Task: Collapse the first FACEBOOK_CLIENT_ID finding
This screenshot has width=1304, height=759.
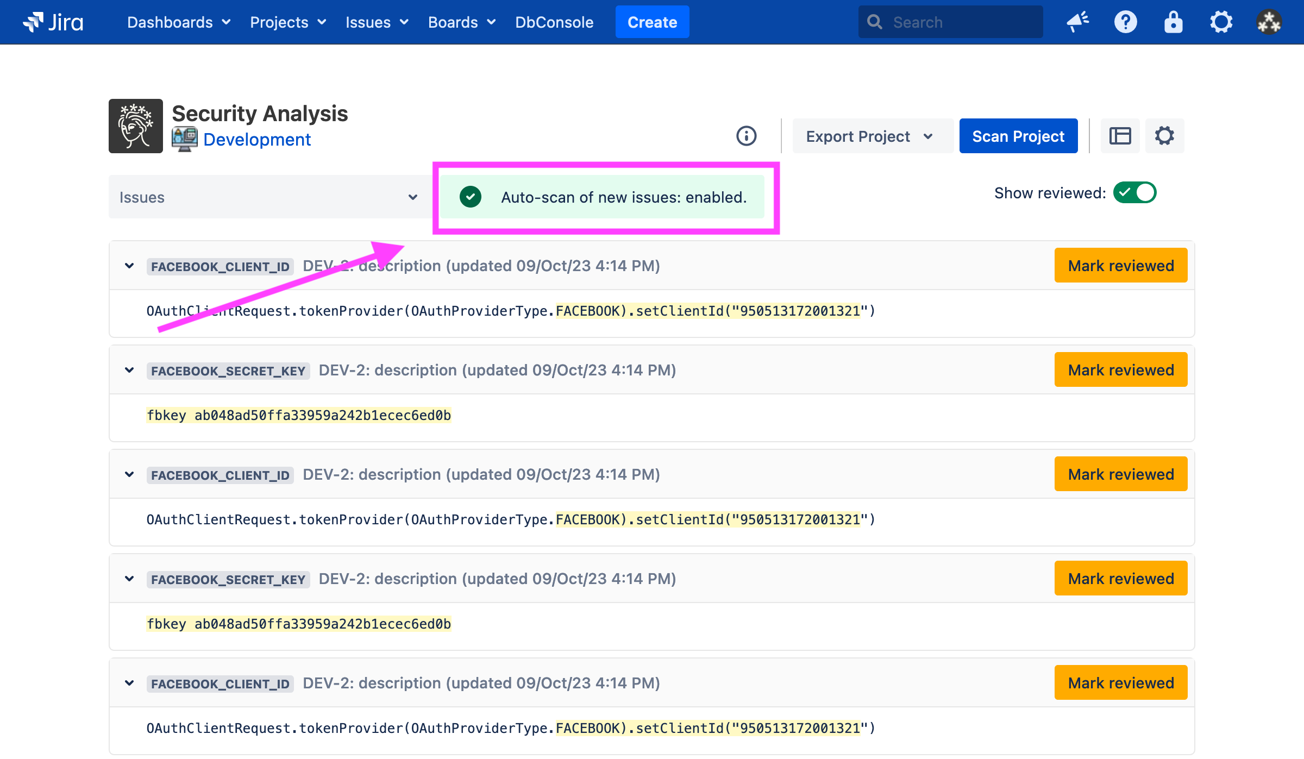Action: (129, 266)
